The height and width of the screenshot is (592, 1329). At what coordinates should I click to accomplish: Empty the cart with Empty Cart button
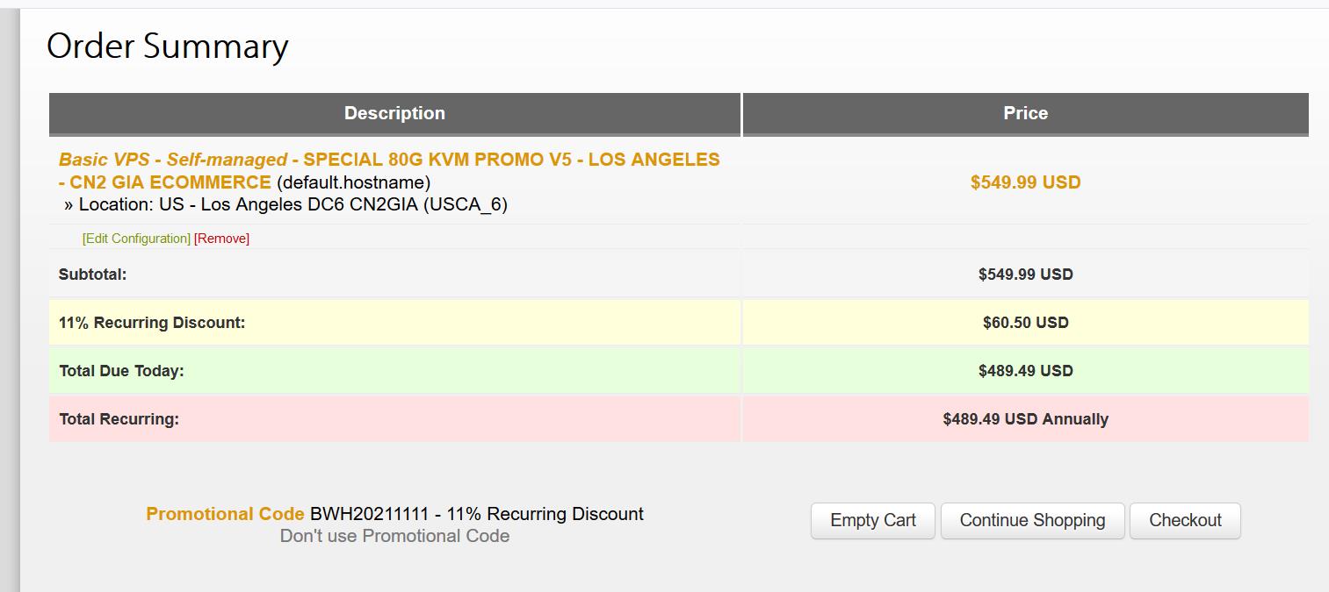click(x=872, y=521)
